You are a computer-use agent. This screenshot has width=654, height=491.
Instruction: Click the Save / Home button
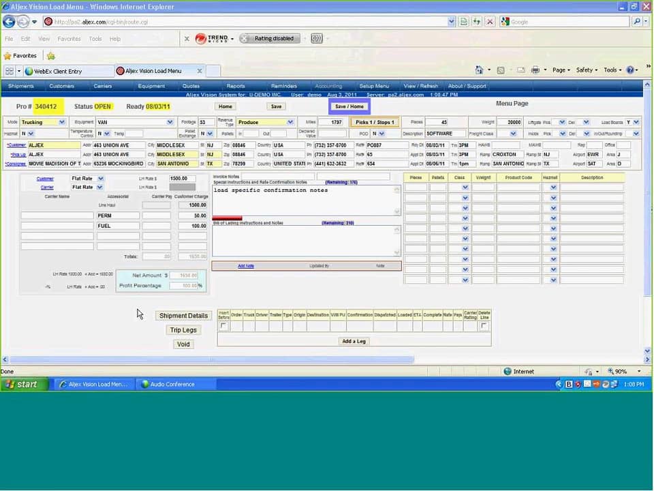(349, 106)
